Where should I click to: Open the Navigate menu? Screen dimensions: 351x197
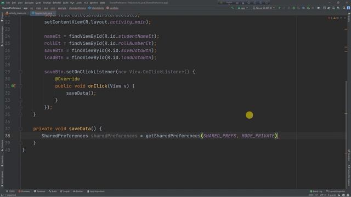[x=29, y=3]
